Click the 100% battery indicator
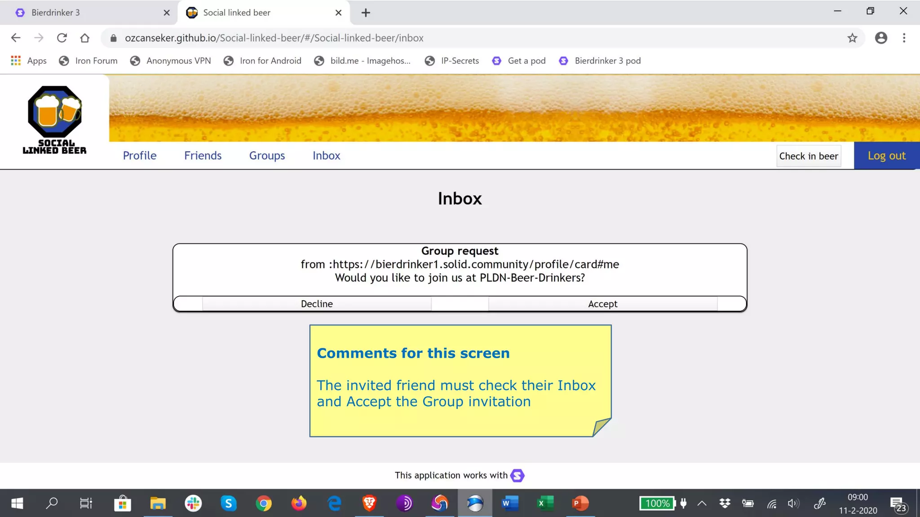 pyautogui.click(x=658, y=503)
